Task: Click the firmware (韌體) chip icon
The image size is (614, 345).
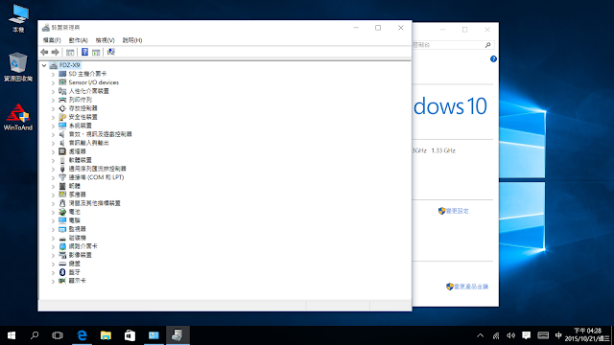Action: [62, 186]
